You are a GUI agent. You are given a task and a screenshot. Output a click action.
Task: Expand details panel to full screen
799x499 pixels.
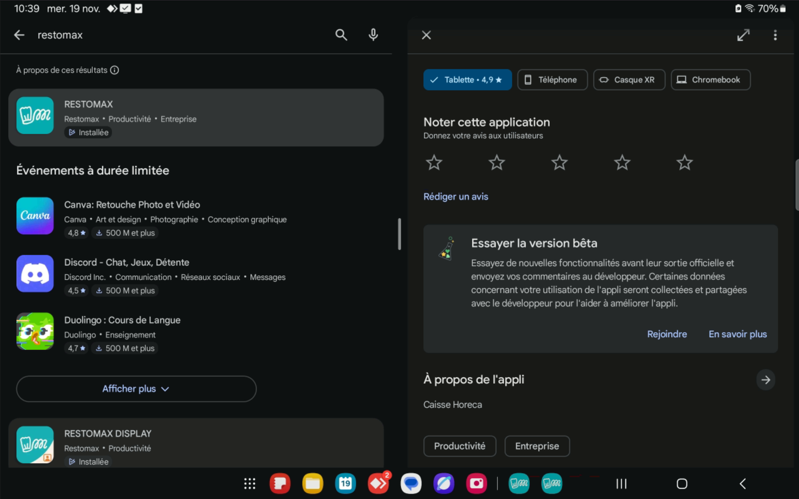pyautogui.click(x=743, y=35)
